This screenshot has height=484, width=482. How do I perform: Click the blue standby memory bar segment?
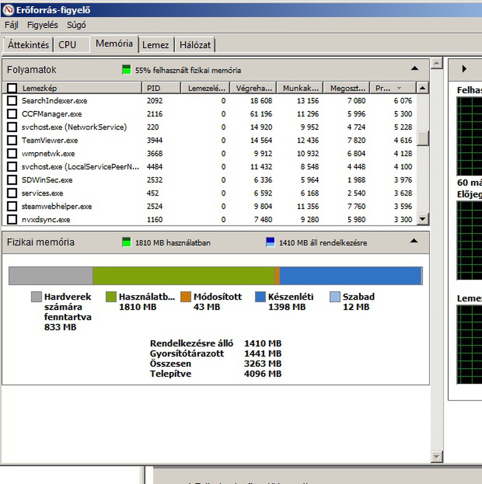351,276
